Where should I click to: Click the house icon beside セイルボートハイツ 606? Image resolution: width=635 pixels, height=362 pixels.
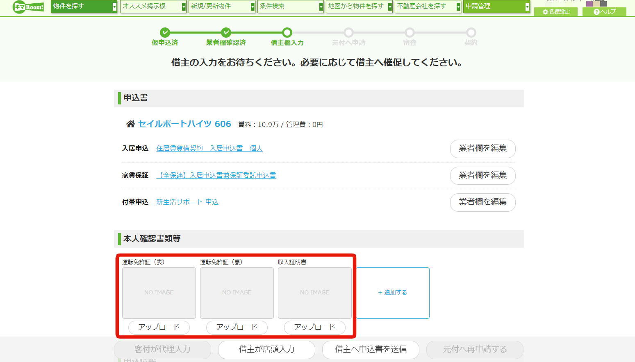(x=130, y=124)
